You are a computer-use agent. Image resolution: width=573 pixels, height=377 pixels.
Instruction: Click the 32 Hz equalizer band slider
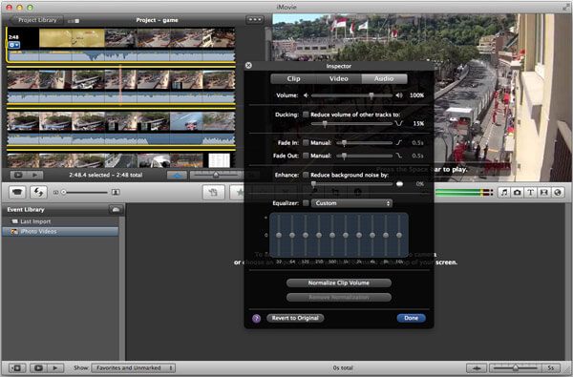[x=279, y=236]
